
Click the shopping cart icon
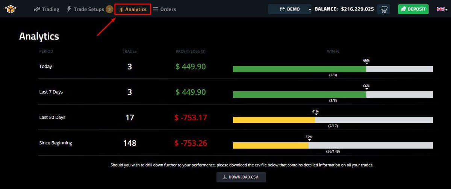tap(384, 9)
